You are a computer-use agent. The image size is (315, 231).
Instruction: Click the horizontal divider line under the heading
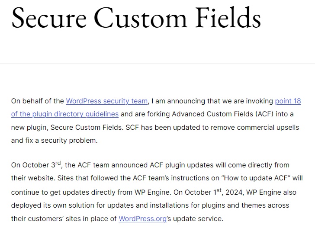tap(157, 64)
